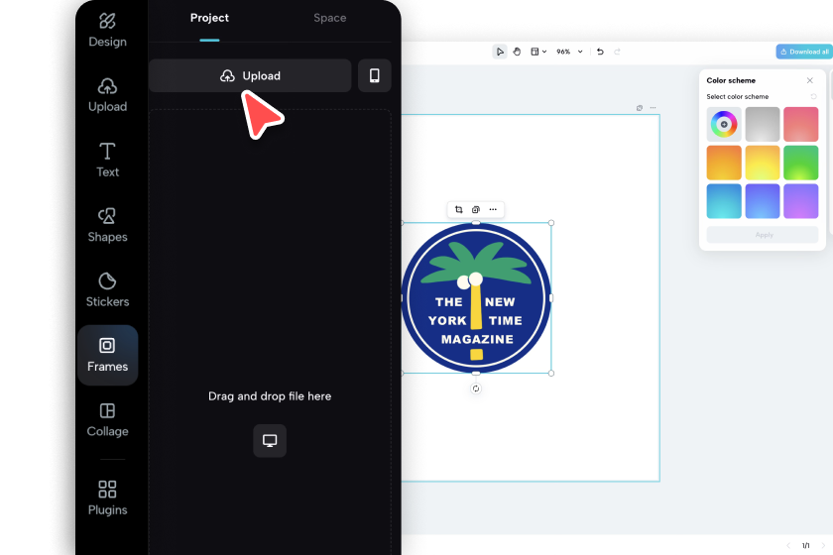Choose the yellow gradient color scheme
The height and width of the screenshot is (555, 833).
pyautogui.click(x=763, y=163)
